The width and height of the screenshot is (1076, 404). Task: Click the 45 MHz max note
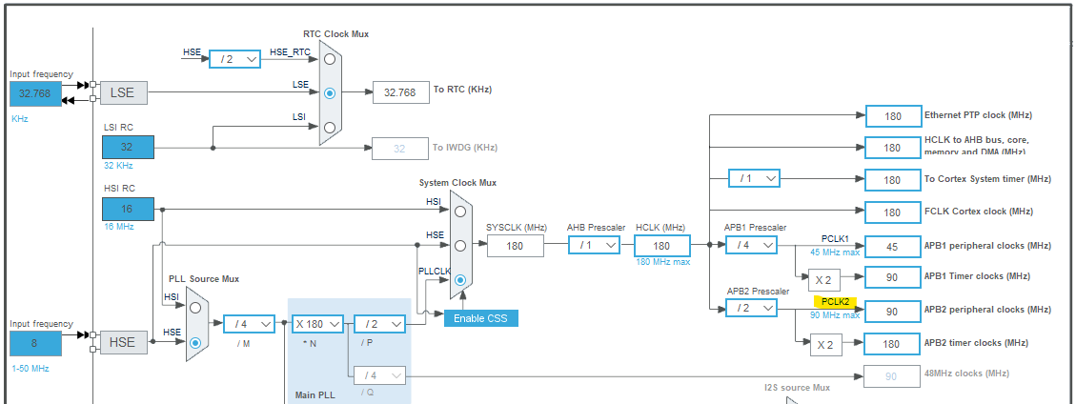[835, 252]
